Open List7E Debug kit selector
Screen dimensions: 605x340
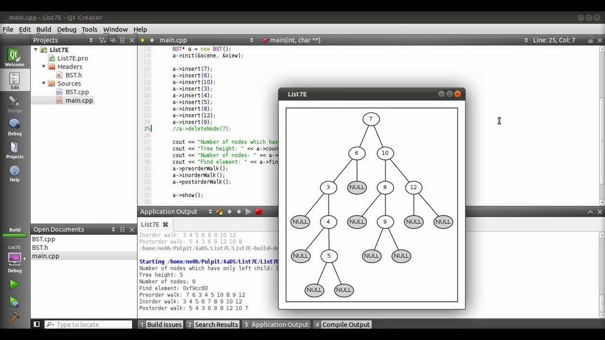15,259
